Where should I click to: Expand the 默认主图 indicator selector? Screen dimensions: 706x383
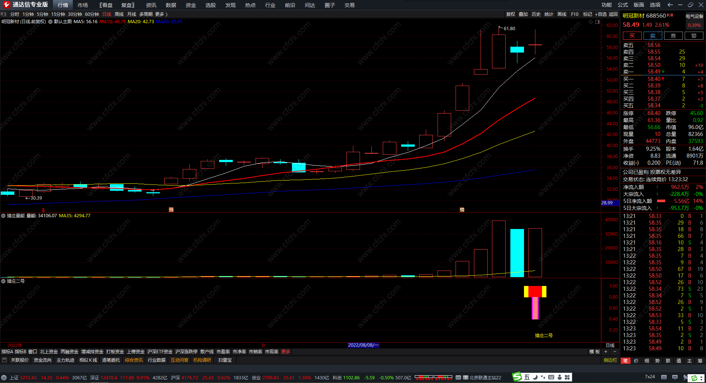click(50, 22)
